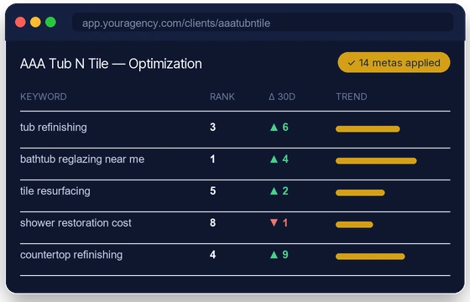Click green up arrow in bathtub reglazing row
Viewport: 470px width, 302px height.
coord(274,159)
